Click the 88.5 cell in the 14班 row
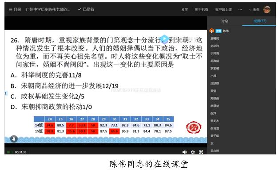This screenshot has height=173, width=278. point(60,125)
